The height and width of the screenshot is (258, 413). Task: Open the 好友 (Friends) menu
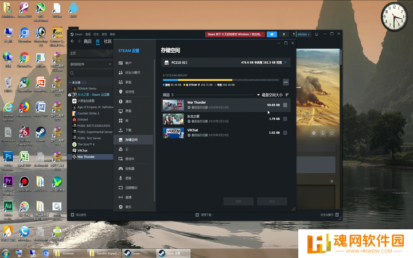point(96,34)
